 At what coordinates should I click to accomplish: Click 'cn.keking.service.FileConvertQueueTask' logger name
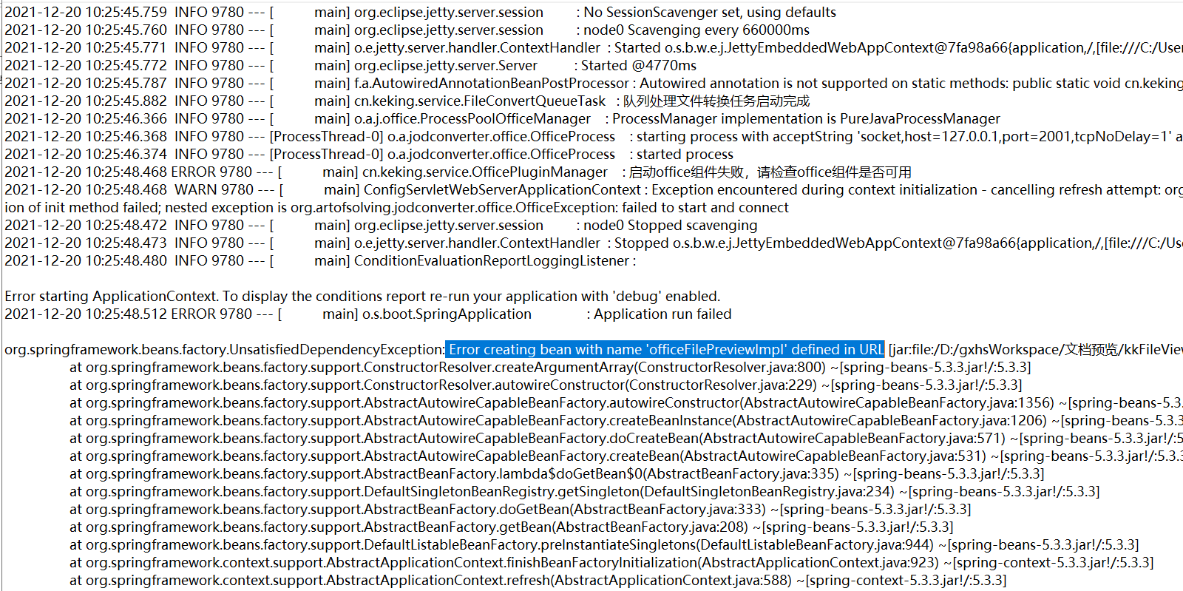click(x=480, y=101)
